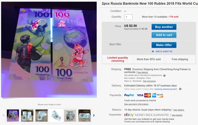
Task: Open See payment information link
Action: pos(136,104)
